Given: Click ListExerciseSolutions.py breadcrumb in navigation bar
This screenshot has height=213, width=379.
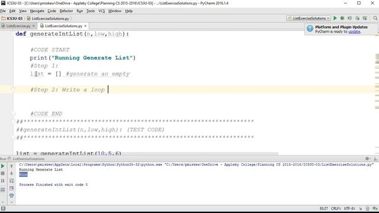Looking at the screenshot, I should click(x=48, y=18).
